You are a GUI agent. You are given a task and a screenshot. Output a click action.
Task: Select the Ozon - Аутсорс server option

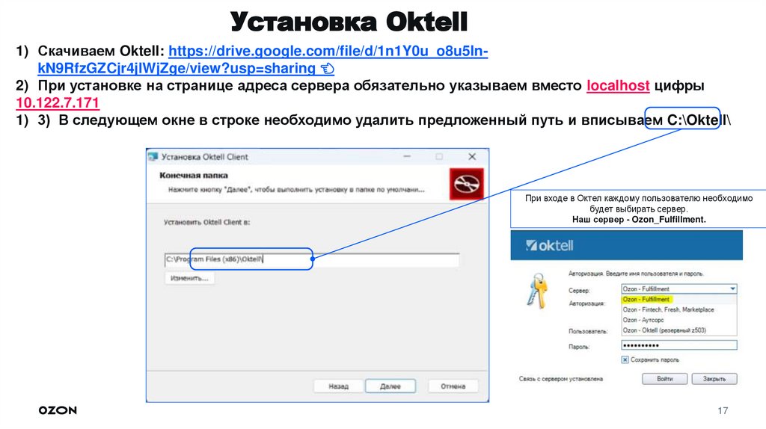(x=643, y=320)
